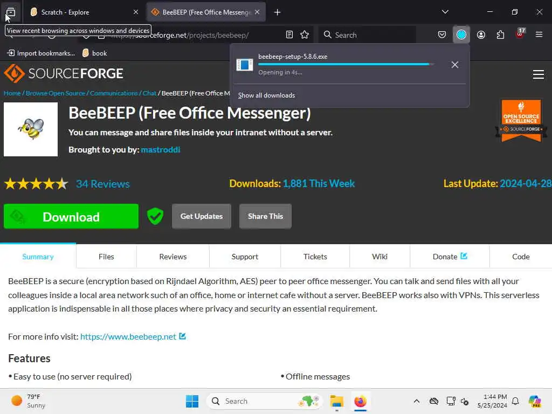Show hidden system tray icons

click(417, 401)
